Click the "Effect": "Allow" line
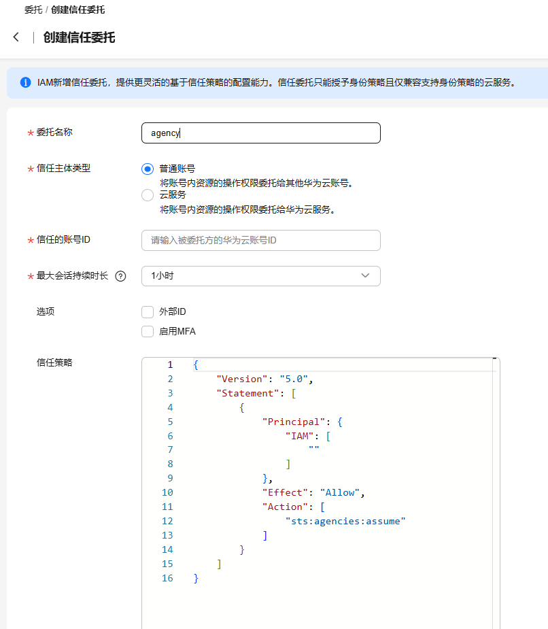 pyautogui.click(x=313, y=492)
